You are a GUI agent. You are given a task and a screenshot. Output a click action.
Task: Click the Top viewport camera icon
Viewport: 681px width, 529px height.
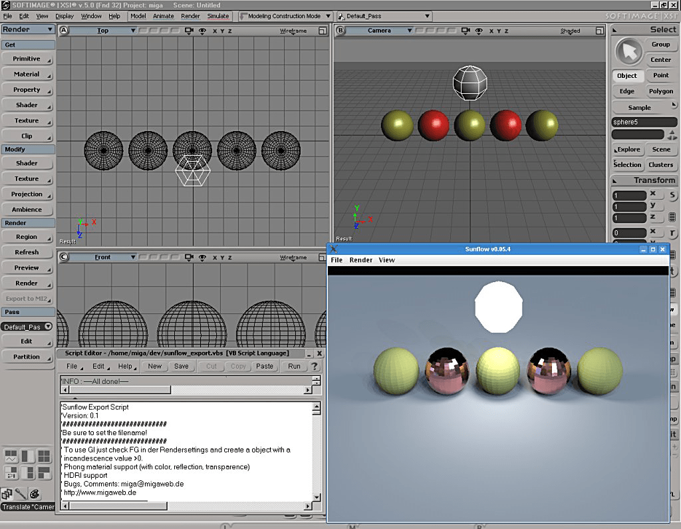tap(189, 31)
